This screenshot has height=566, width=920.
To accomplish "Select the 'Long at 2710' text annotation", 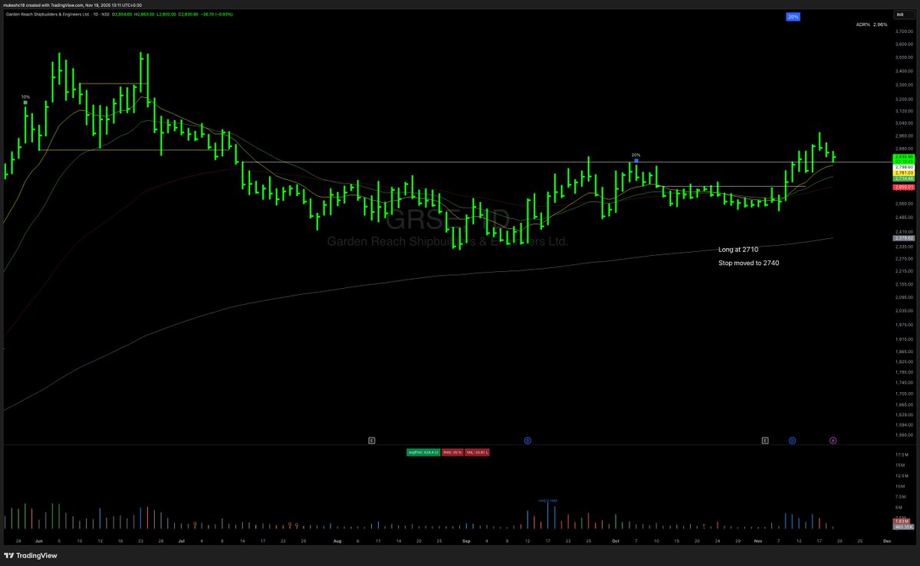I will [738, 250].
